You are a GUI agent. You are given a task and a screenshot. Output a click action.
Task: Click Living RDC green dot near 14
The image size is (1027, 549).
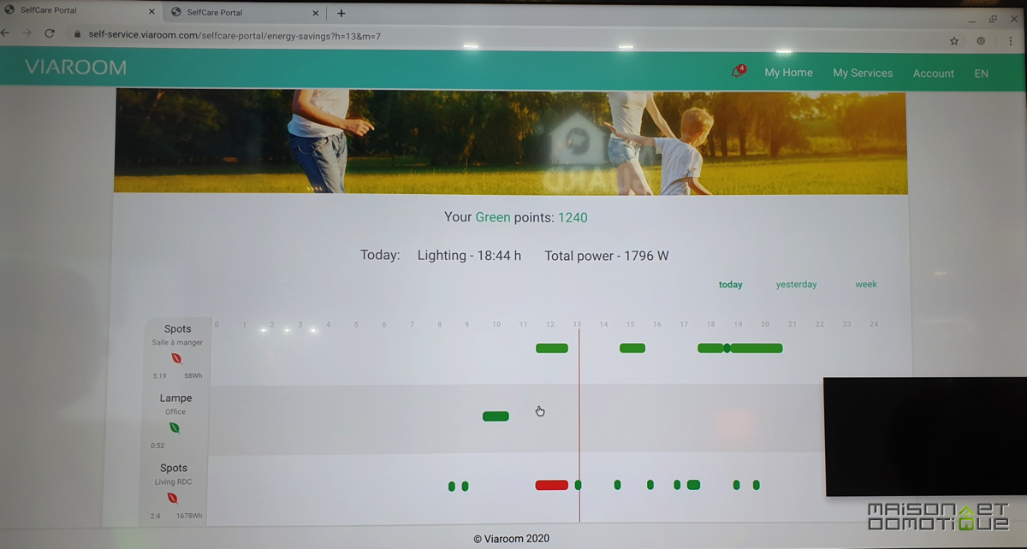click(617, 485)
